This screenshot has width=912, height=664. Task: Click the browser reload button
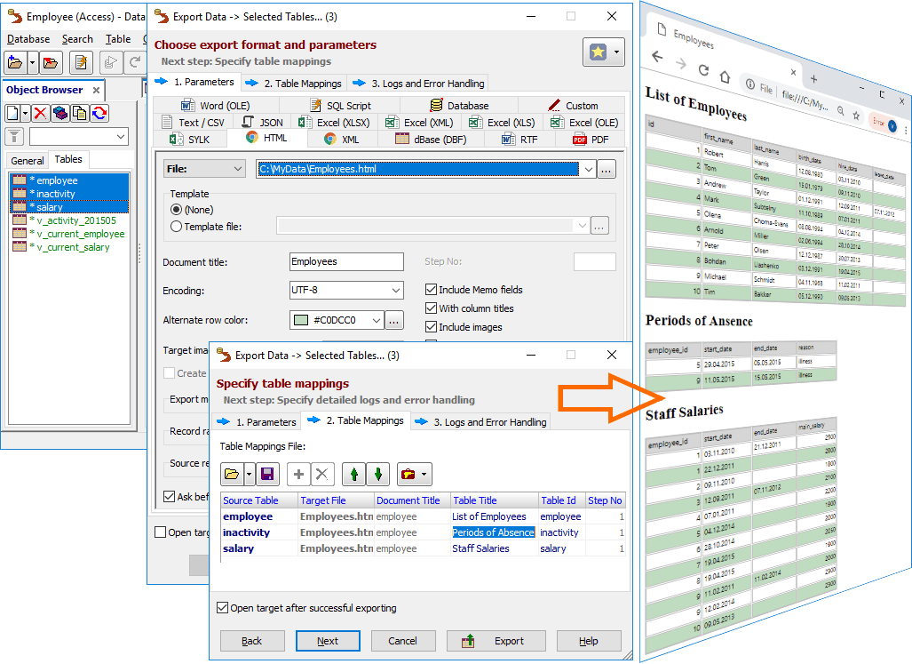(x=703, y=70)
